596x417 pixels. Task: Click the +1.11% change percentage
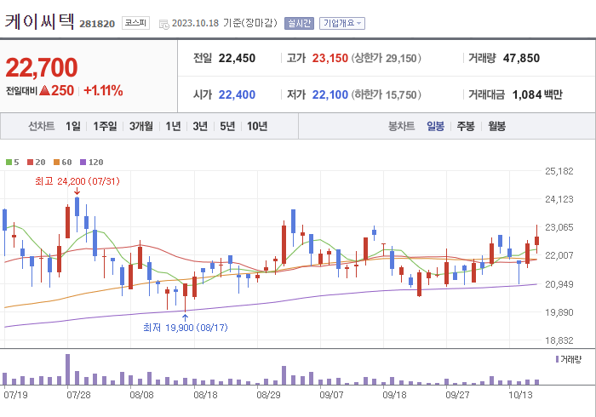103,91
